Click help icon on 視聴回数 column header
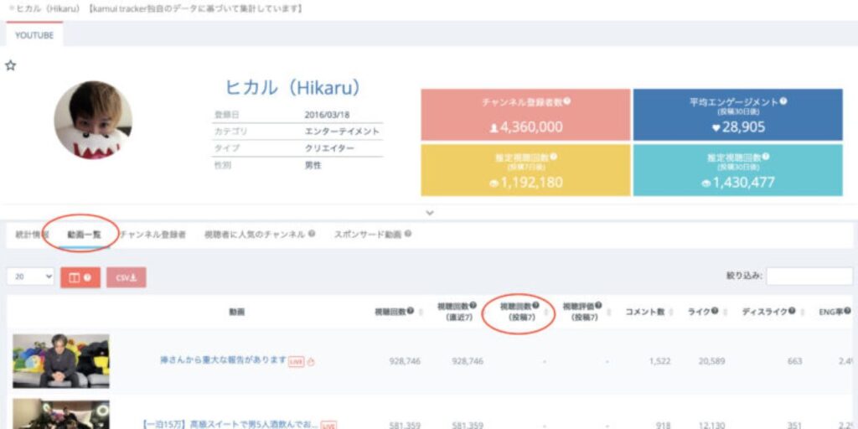This screenshot has width=858, height=429. [411, 311]
